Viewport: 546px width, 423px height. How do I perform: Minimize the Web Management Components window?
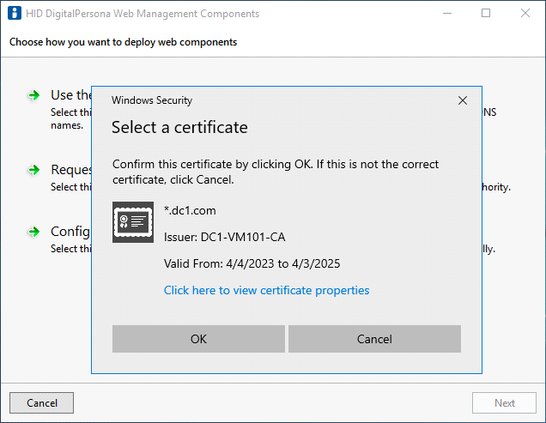(x=446, y=14)
